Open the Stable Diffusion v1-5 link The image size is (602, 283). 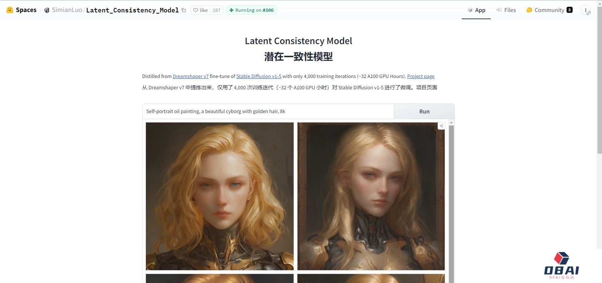point(259,76)
